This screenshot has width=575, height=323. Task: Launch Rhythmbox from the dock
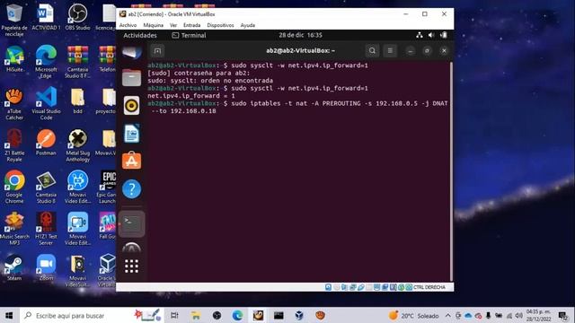pyautogui.click(x=132, y=106)
